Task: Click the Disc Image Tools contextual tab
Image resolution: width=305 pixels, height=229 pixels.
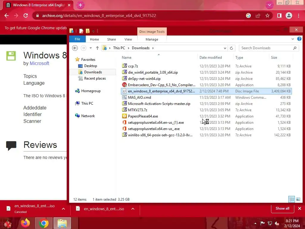Action: (152, 32)
